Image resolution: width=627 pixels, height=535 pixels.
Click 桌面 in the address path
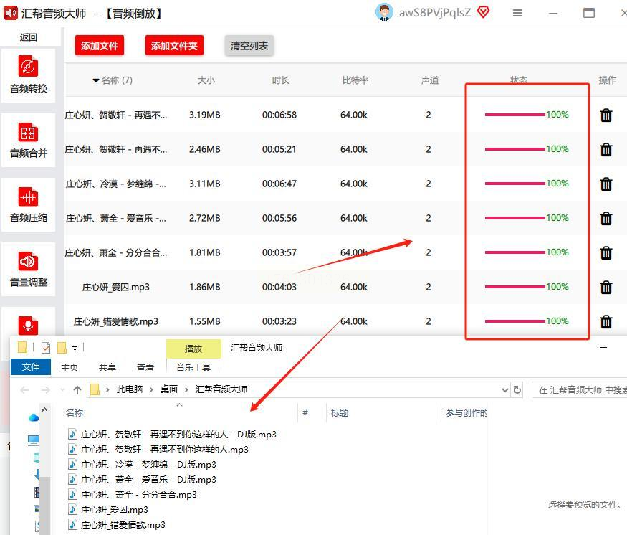[168, 389]
